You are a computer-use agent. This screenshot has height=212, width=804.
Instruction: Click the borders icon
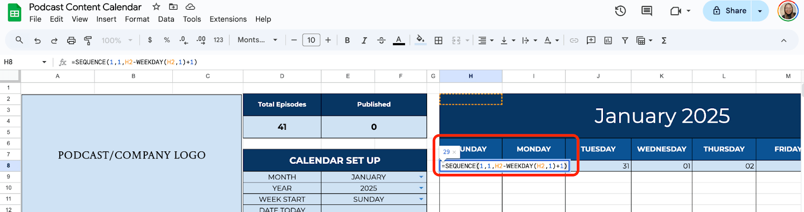coord(438,40)
